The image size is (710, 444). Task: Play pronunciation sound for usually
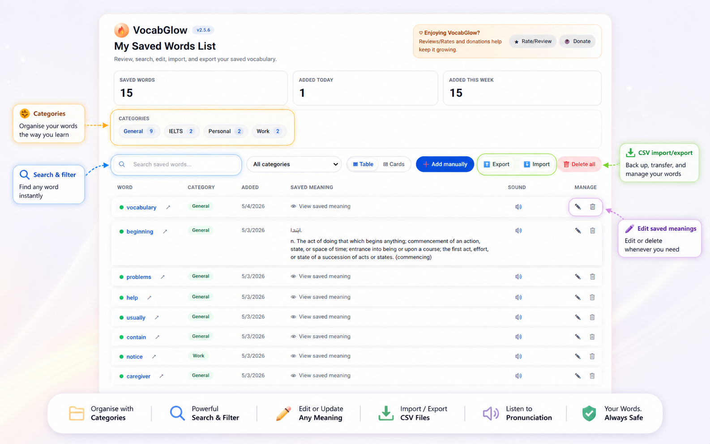coord(518,317)
